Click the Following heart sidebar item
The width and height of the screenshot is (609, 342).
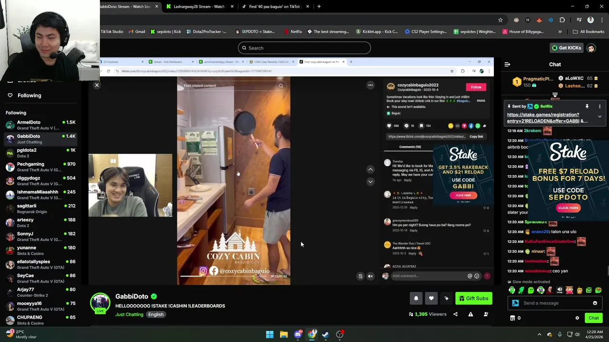pos(25,95)
